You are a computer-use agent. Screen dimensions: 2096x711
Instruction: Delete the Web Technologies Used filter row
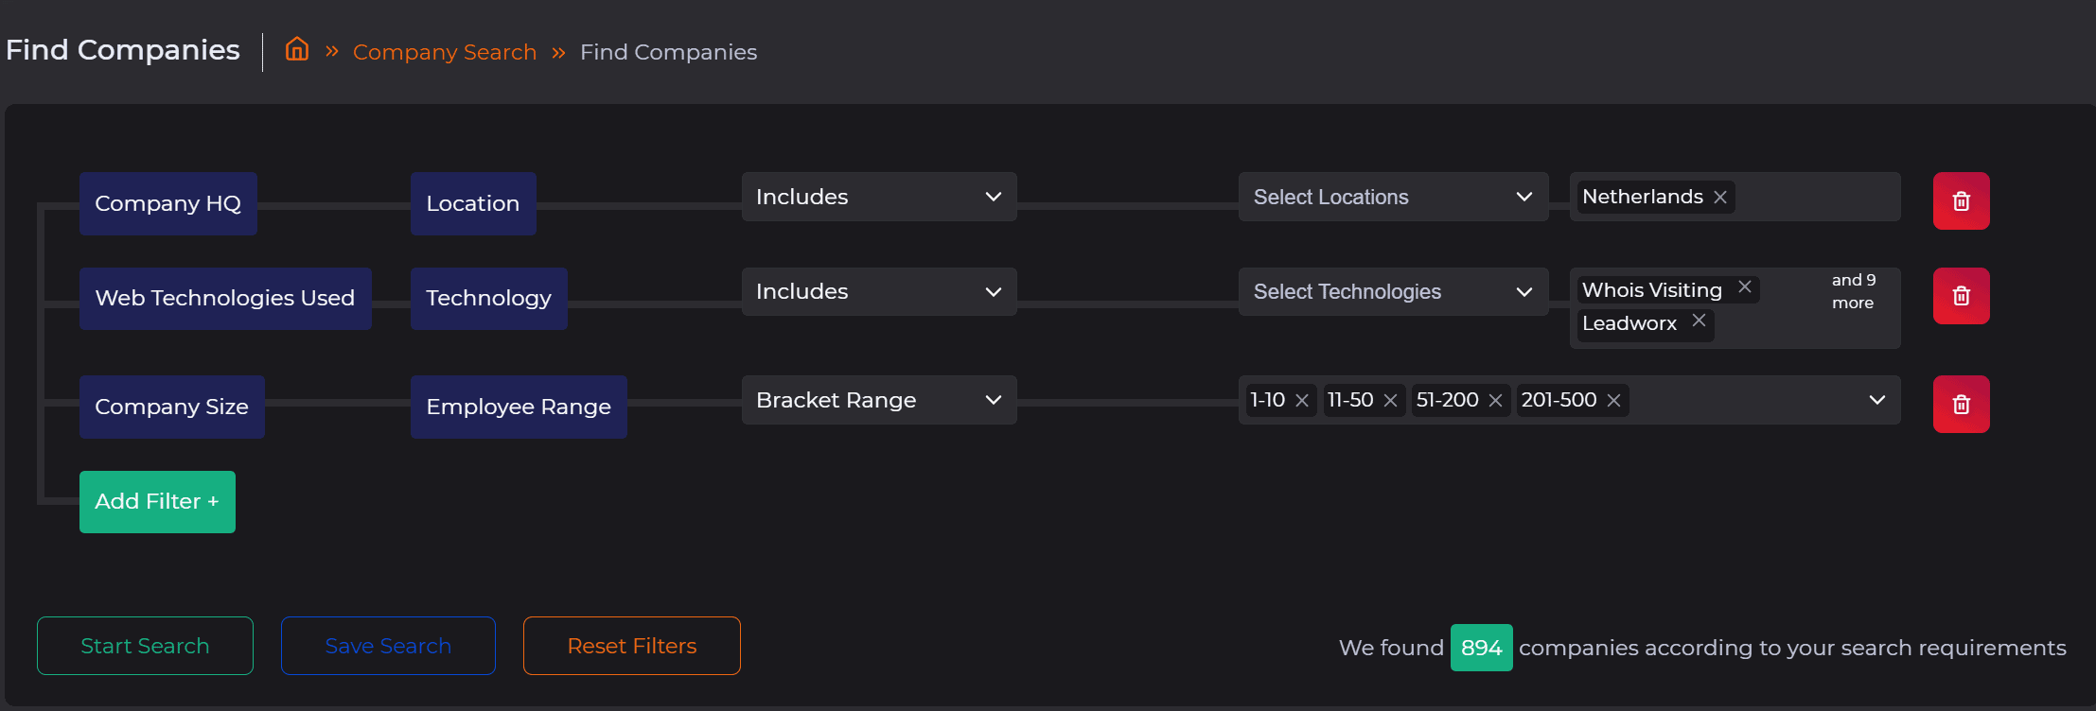pos(1961,296)
